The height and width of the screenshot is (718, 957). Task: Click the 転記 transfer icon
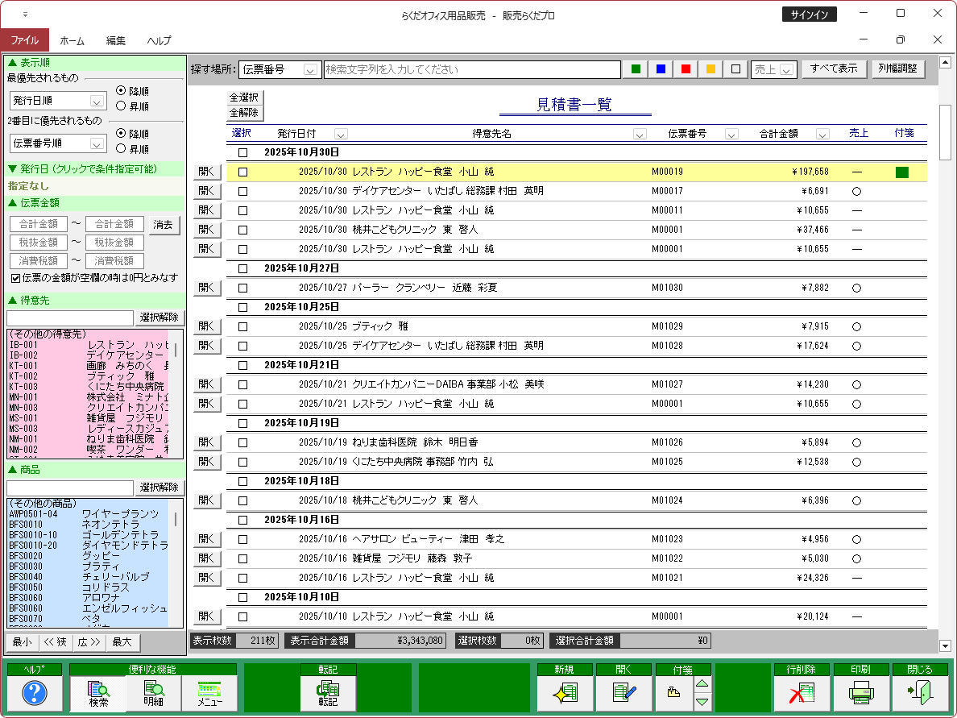(x=328, y=694)
